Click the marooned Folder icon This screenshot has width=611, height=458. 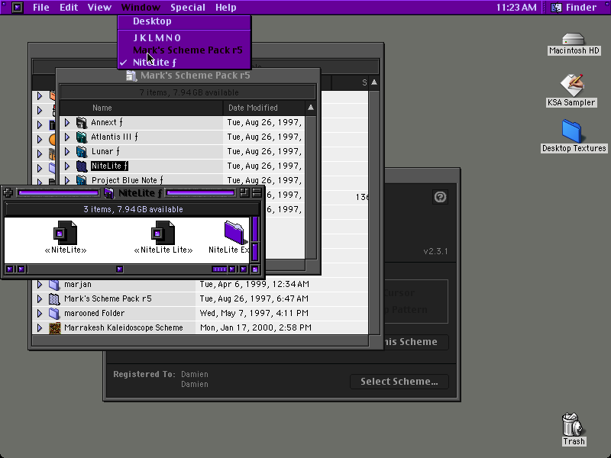(x=54, y=313)
